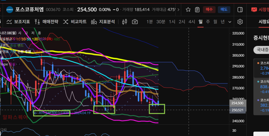Click the 증시현황 heading
269x136 pixels.
point(261,38)
